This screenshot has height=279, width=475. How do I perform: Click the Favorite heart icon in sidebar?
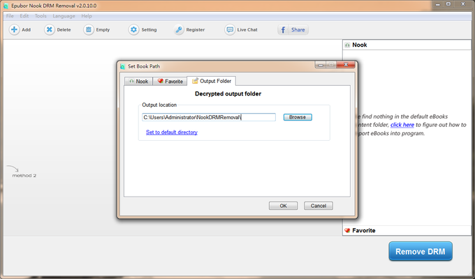(347, 231)
